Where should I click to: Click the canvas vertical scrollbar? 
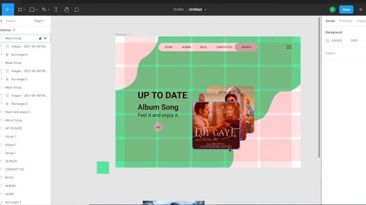pos(319,87)
